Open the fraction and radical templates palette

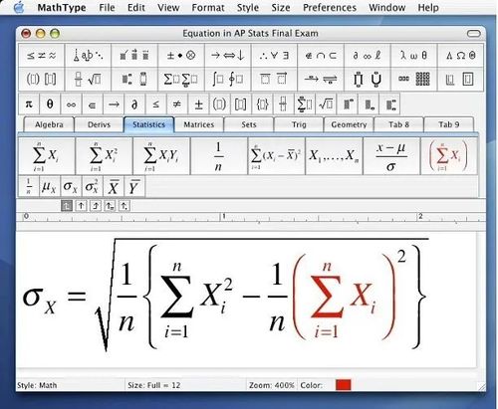88,79
